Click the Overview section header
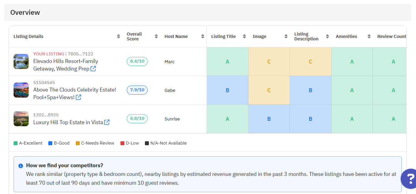The image size is (416, 194). click(x=25, y=12)
